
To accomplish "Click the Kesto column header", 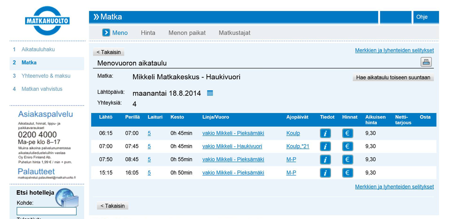I will click(x=177, y=117).
